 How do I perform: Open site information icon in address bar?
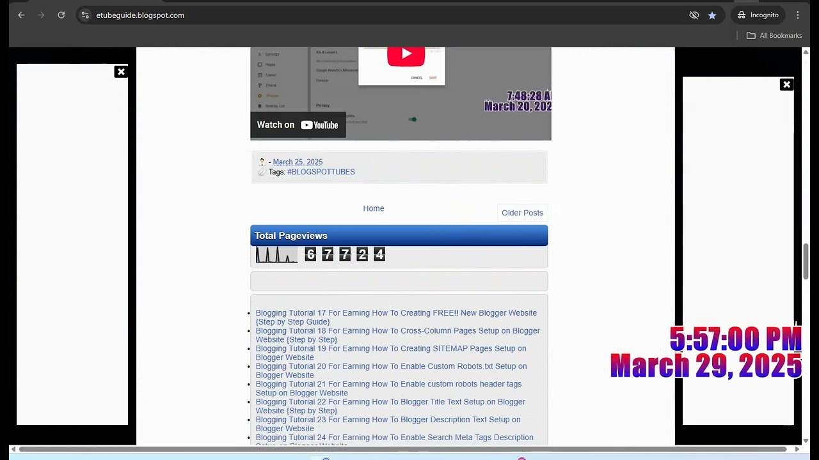(x=85, y=15)
